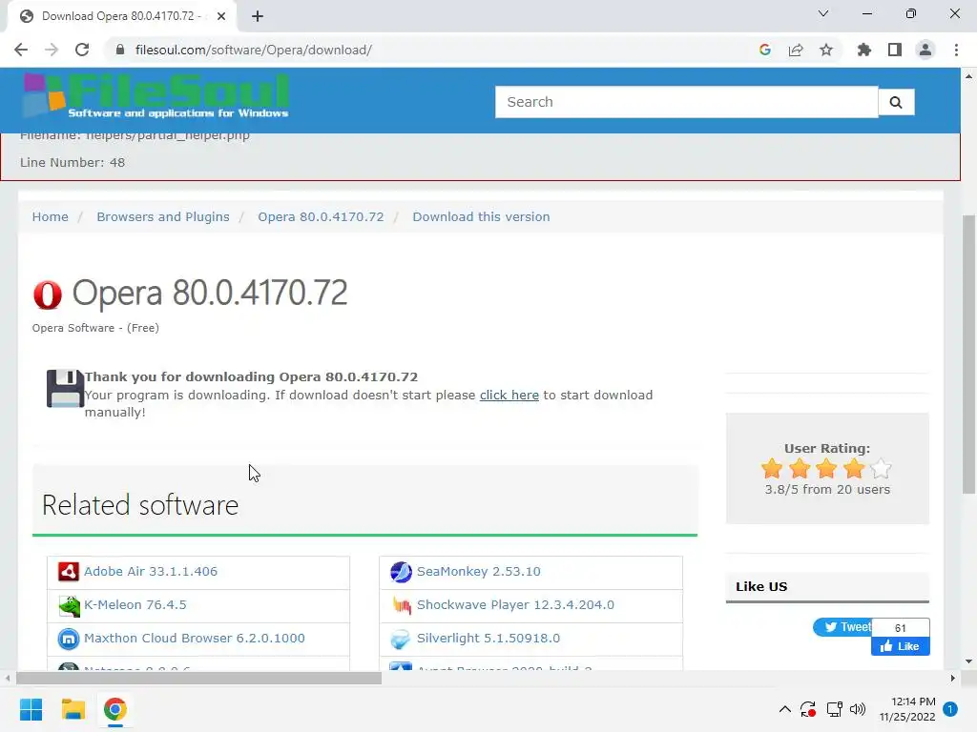Screen dimensions: 977x732
Task: Reload the filesoul page
Action: [x=82, y=50]
